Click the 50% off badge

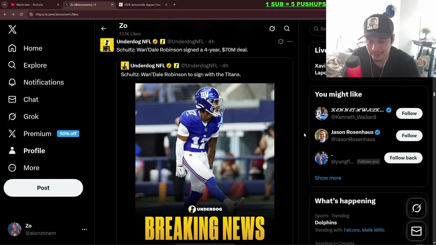(68, 134)
